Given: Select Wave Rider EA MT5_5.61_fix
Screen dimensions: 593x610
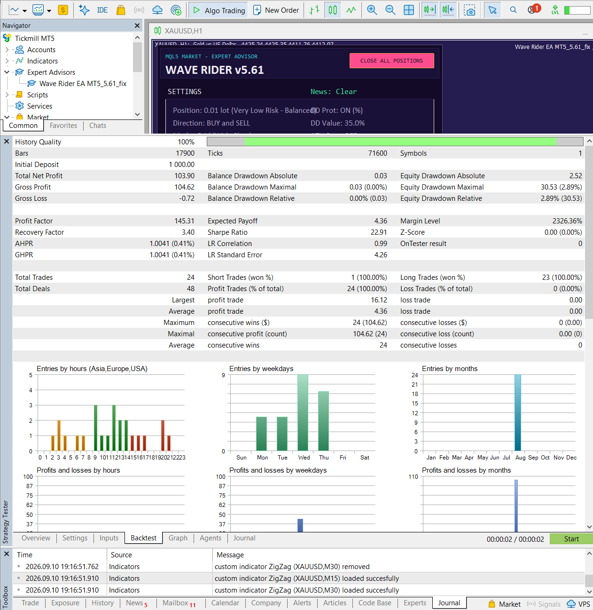Looking at the screenshot, I should 83,84.
